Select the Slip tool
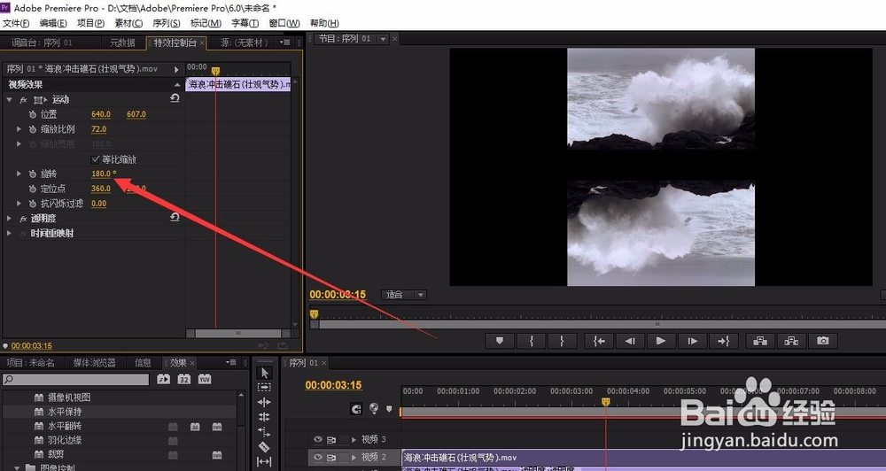The image size is (886, 471). coord(264,461)
